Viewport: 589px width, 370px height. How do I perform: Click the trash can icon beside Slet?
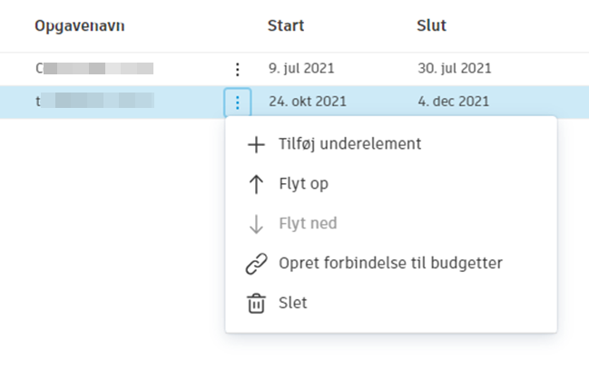click(256, 304)
